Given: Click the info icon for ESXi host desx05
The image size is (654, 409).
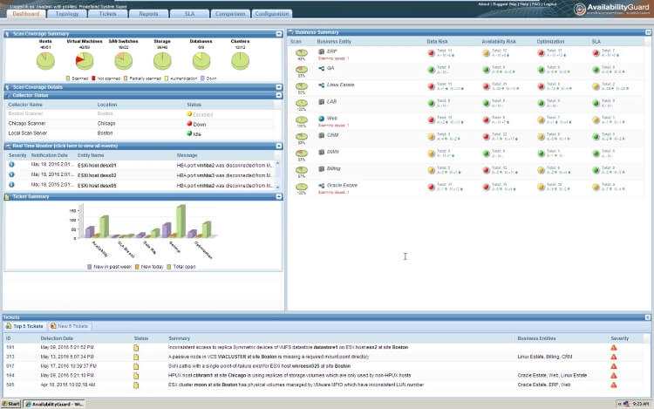Looking at the screenshot, I should (x=11, y=185).
